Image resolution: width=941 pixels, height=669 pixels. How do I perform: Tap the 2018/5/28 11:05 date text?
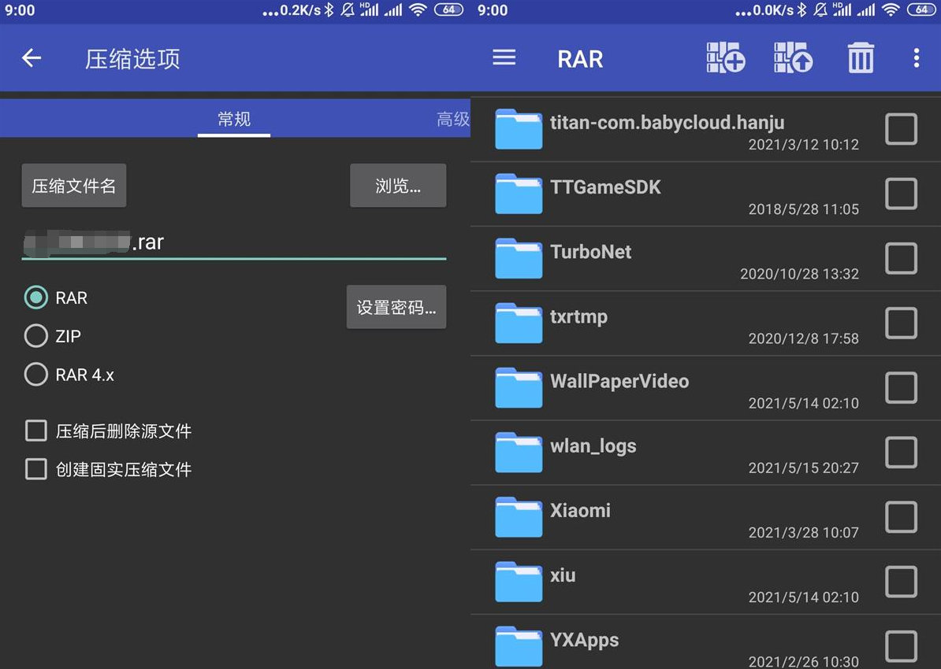pos(804,209)
